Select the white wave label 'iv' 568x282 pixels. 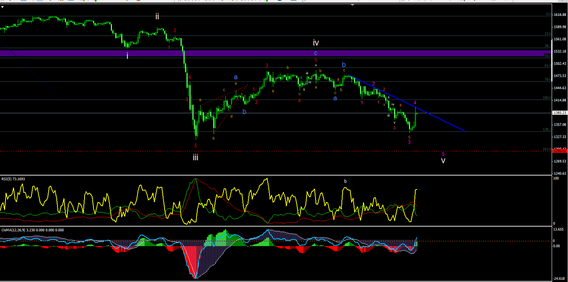pyautogui.click(x=316, y=43)
